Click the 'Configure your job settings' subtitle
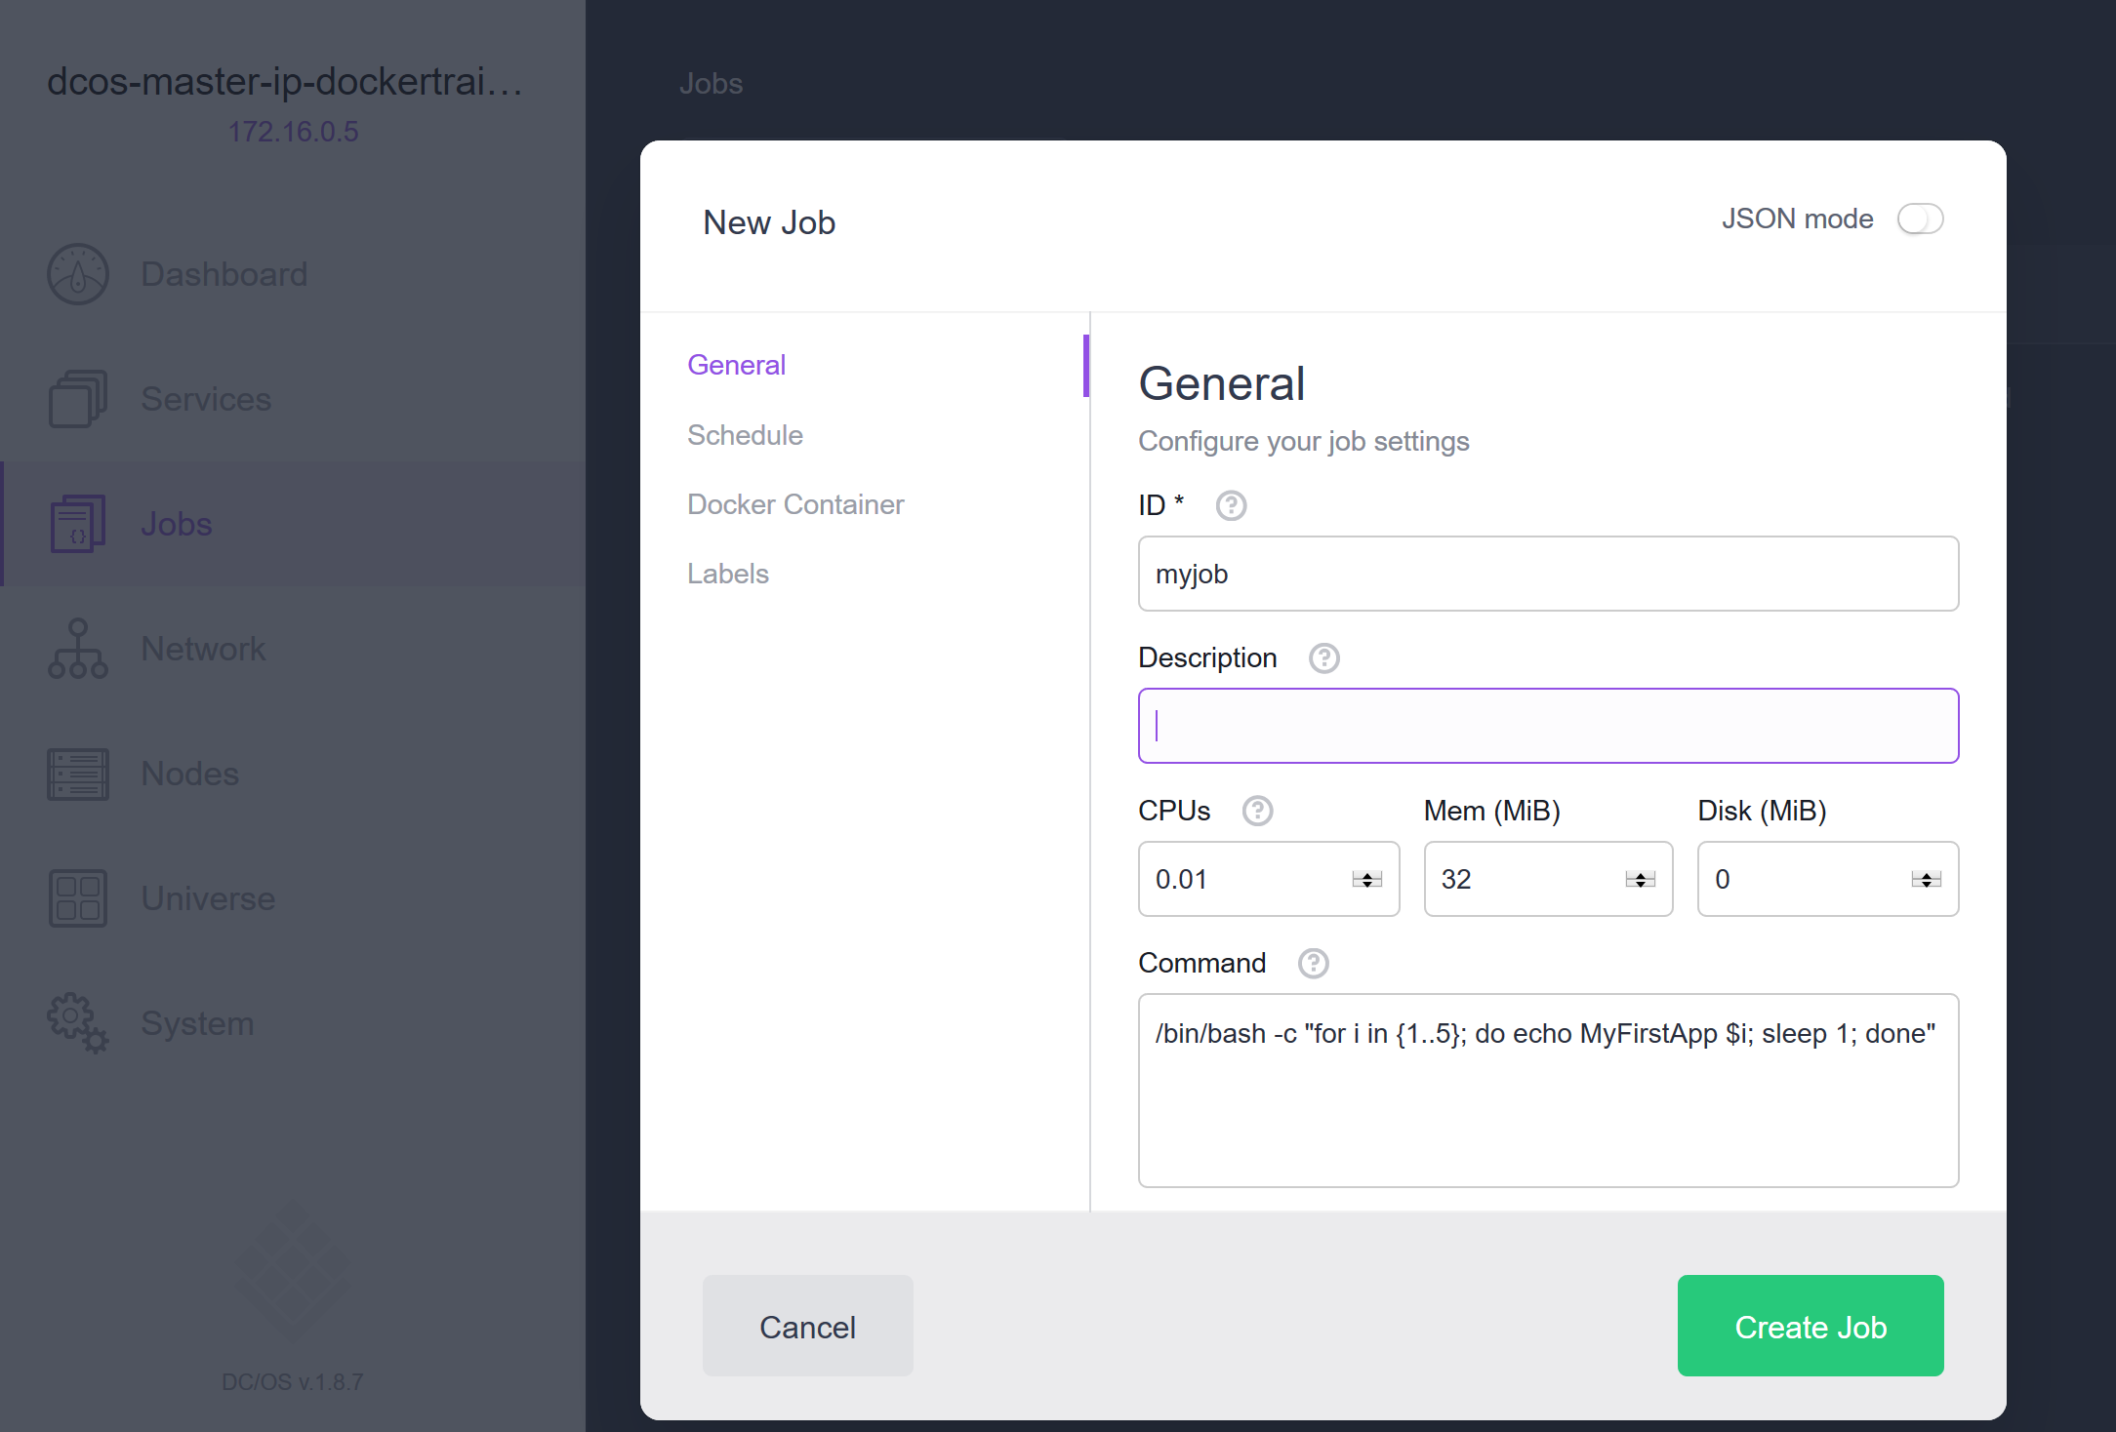 click(1303, 441)
